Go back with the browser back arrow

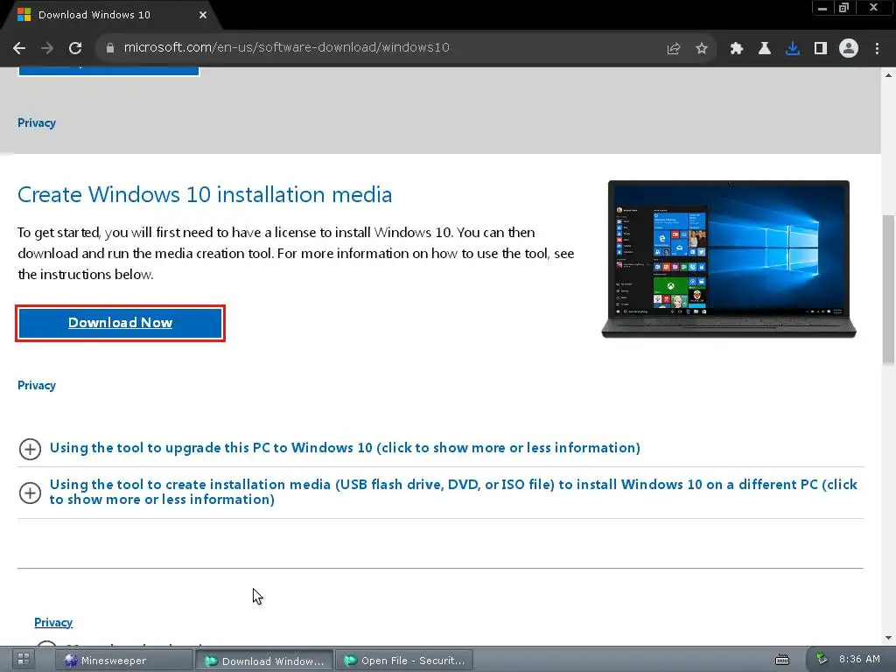19,49
